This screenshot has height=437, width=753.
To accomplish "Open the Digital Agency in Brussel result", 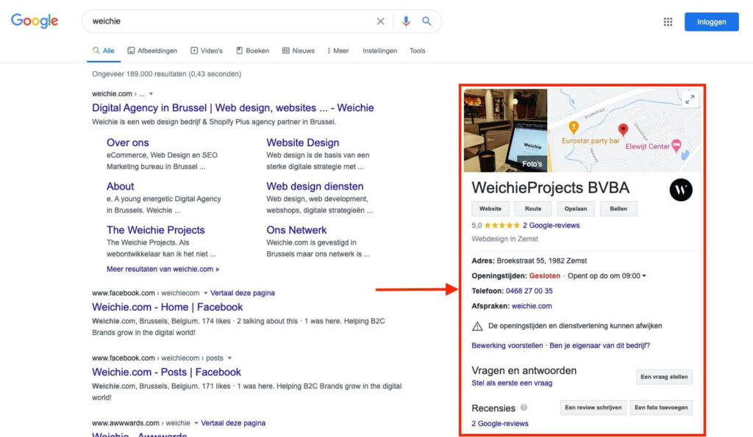I will (x=233, y=108).
